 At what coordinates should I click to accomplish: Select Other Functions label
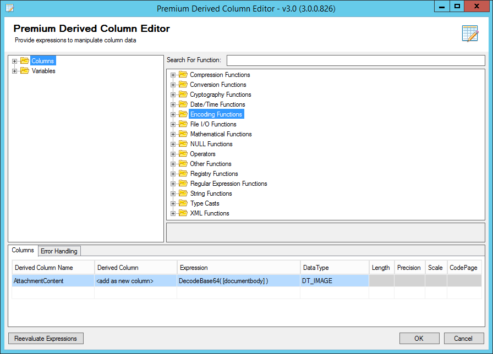[x=211, y=164]
